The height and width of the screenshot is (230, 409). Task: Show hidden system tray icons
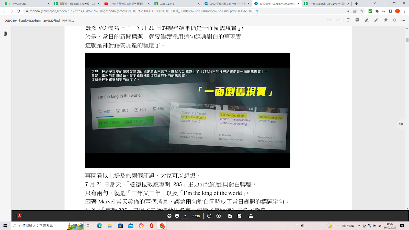click(x=359, y=226)
